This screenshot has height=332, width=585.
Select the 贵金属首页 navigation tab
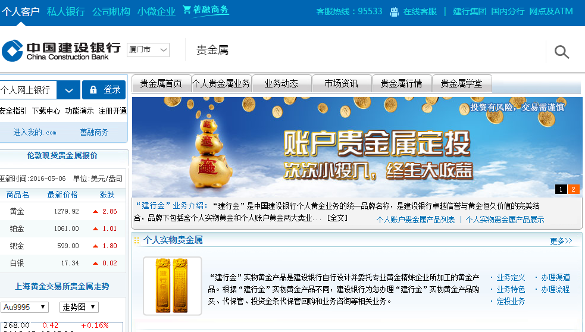pos(161,83)
